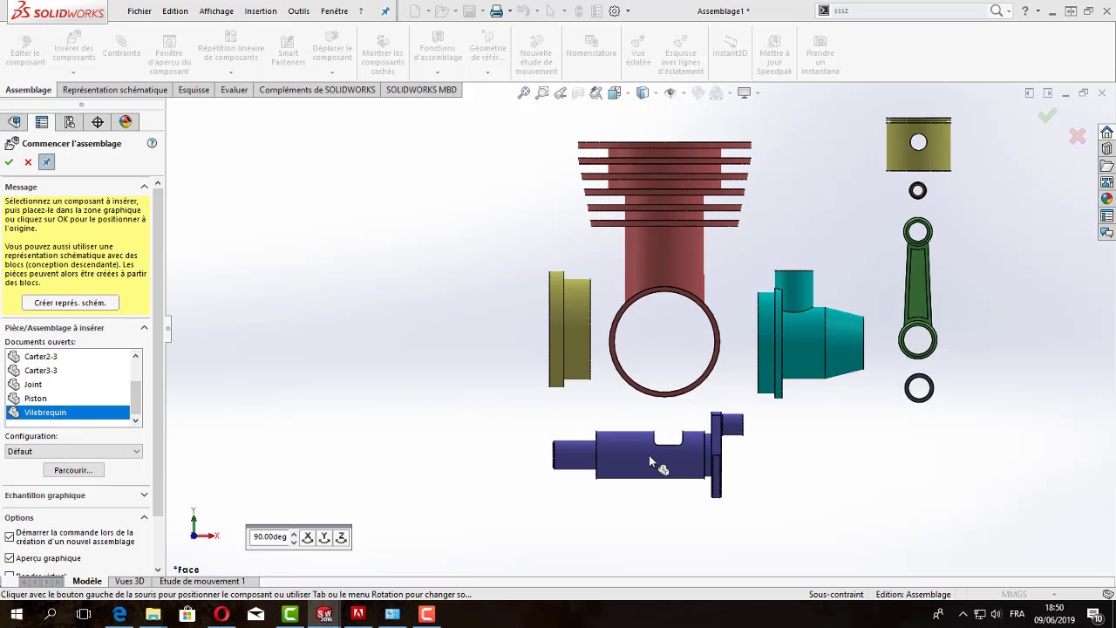Open the search box dropdown arrow

click(1009, 11)
